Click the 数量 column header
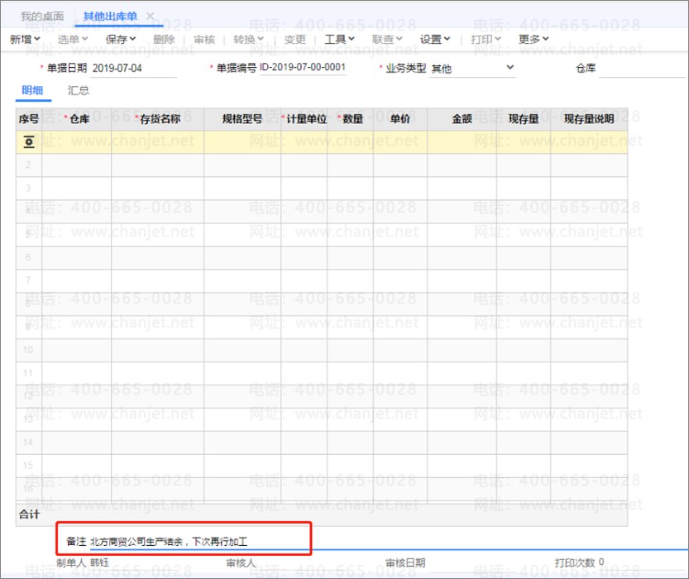Viewport: 689px width, 579px height. [352, 119]
